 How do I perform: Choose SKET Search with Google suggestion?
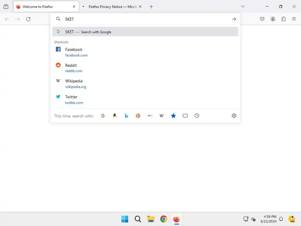[x=145, y=32]
